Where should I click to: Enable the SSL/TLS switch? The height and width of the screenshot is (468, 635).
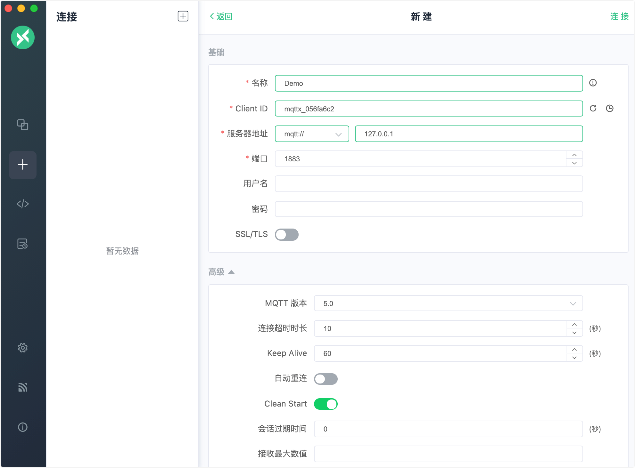tap(286, 235)
